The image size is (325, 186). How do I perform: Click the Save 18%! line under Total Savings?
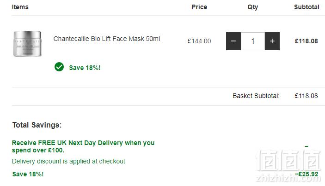pos(28,174)
